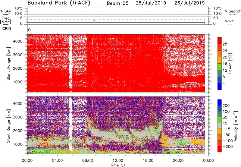The width and height of the screenshot is (241, 167).
Task: Click the 'N.Search' legend label
Action: click(x=233, y=11)
